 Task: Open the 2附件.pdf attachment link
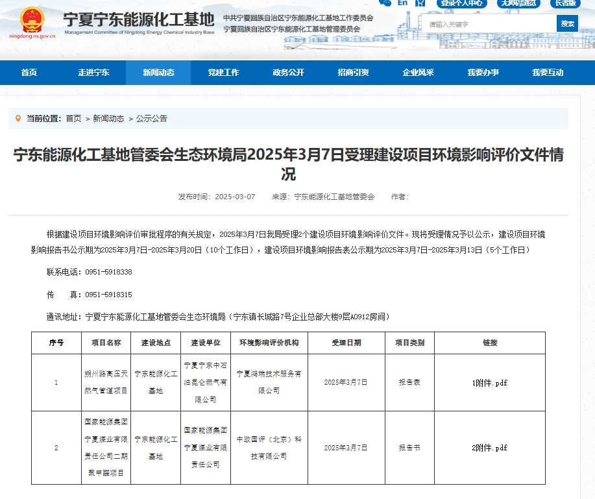point(489,448)
